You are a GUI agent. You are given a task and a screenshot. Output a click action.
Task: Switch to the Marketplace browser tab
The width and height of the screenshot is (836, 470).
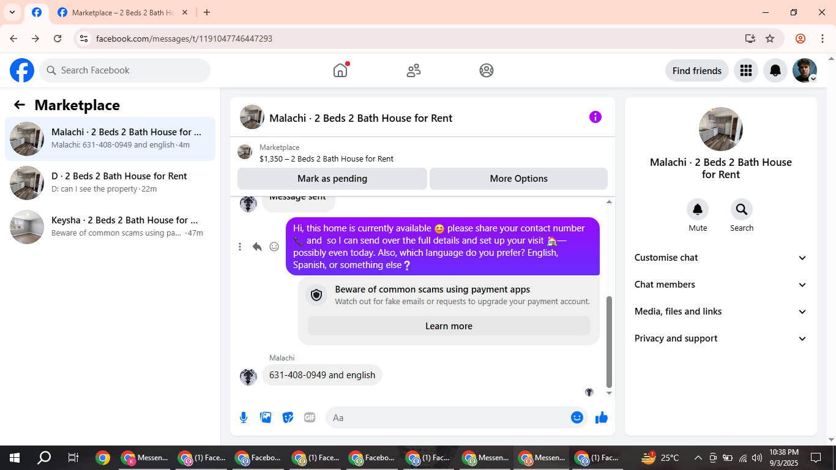(x=122, y=12)
